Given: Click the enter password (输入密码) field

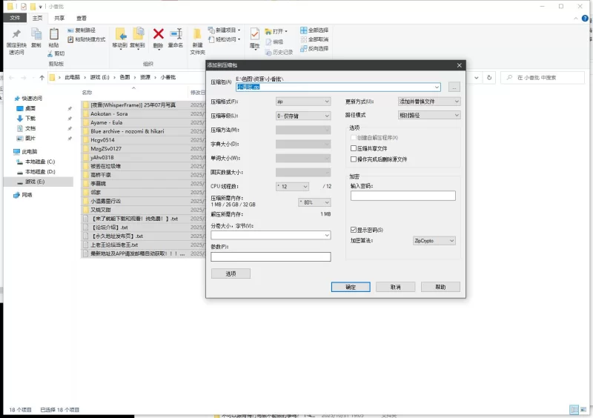Looking at the screenshot, I should click(402, 196).
